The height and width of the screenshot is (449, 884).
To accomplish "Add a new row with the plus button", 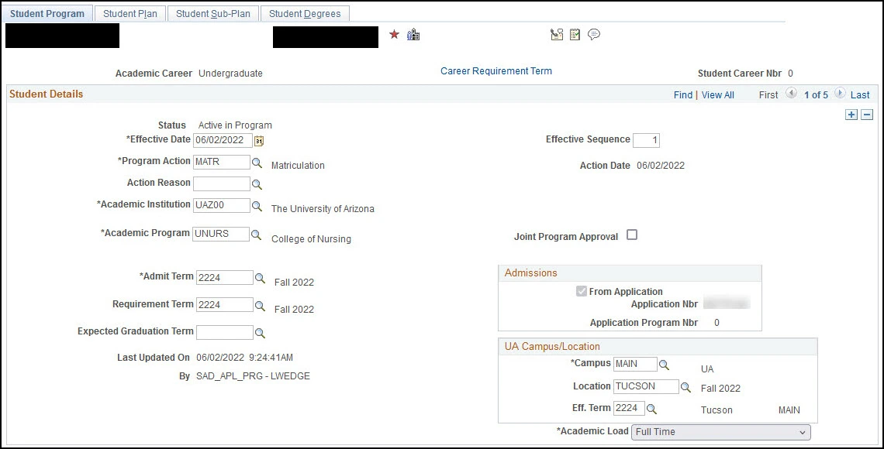I will pyautogui.click(x=851, y=115).
